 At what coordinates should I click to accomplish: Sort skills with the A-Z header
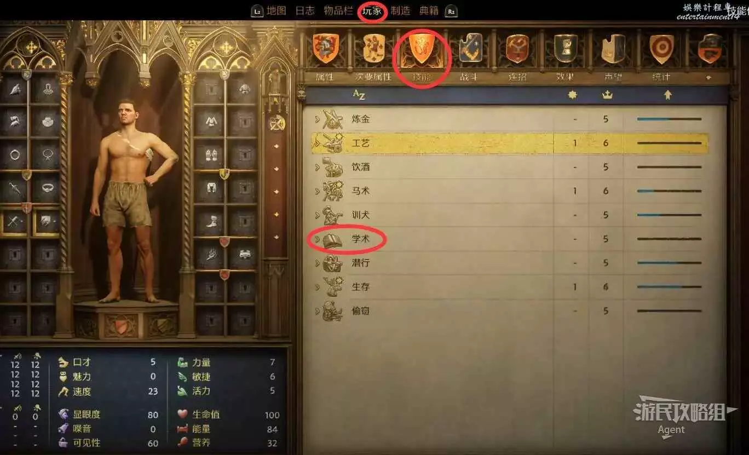[x=359, y=95]
